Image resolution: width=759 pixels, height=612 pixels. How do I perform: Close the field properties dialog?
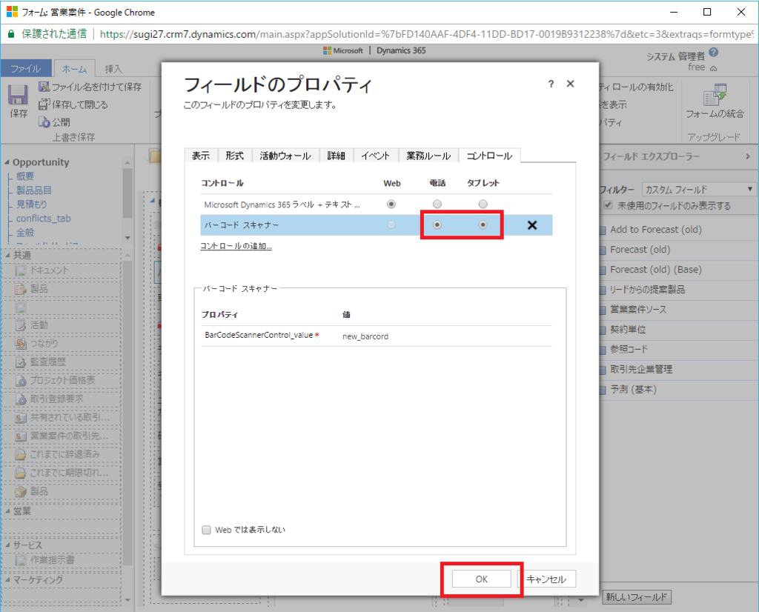point(570,84)
